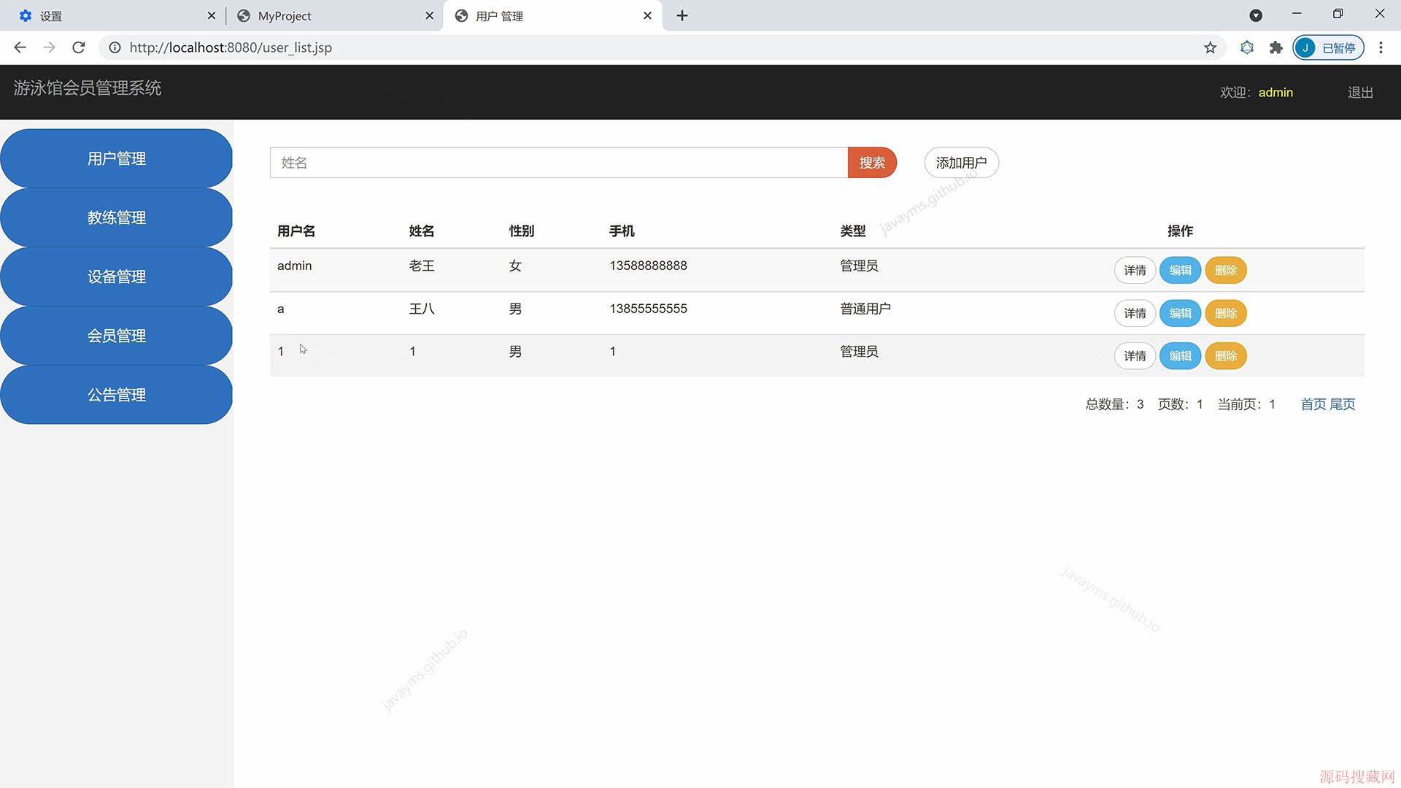This screenshot has height=788, width=1401.
Task: Open 公告管理 in the sidebar
Action: pos(117,395)
